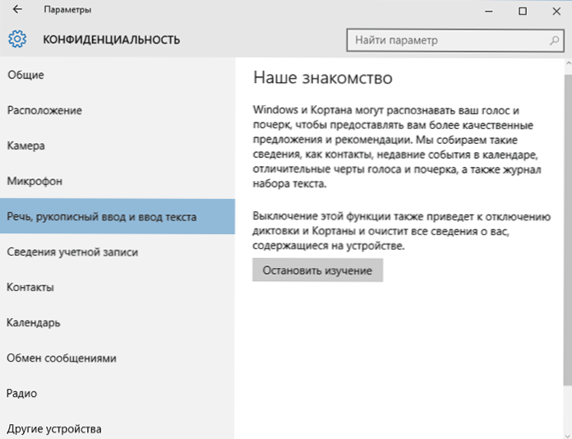Viewport: 572px width, 439px height.
Task: Click the settings gear icon
Action: point(17,39)
